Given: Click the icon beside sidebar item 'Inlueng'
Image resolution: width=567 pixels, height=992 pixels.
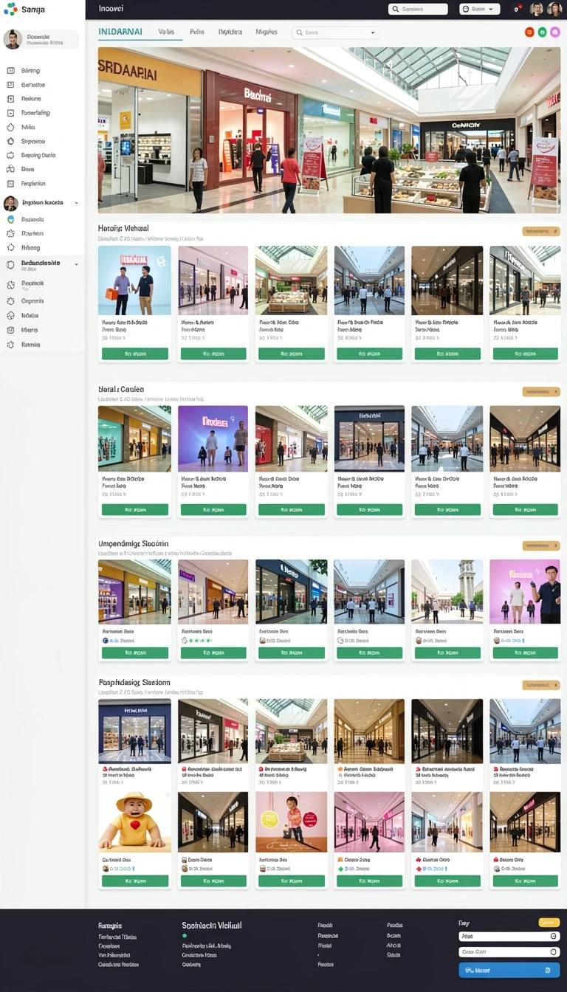Looking at the screenshot, I should point(10,247).
